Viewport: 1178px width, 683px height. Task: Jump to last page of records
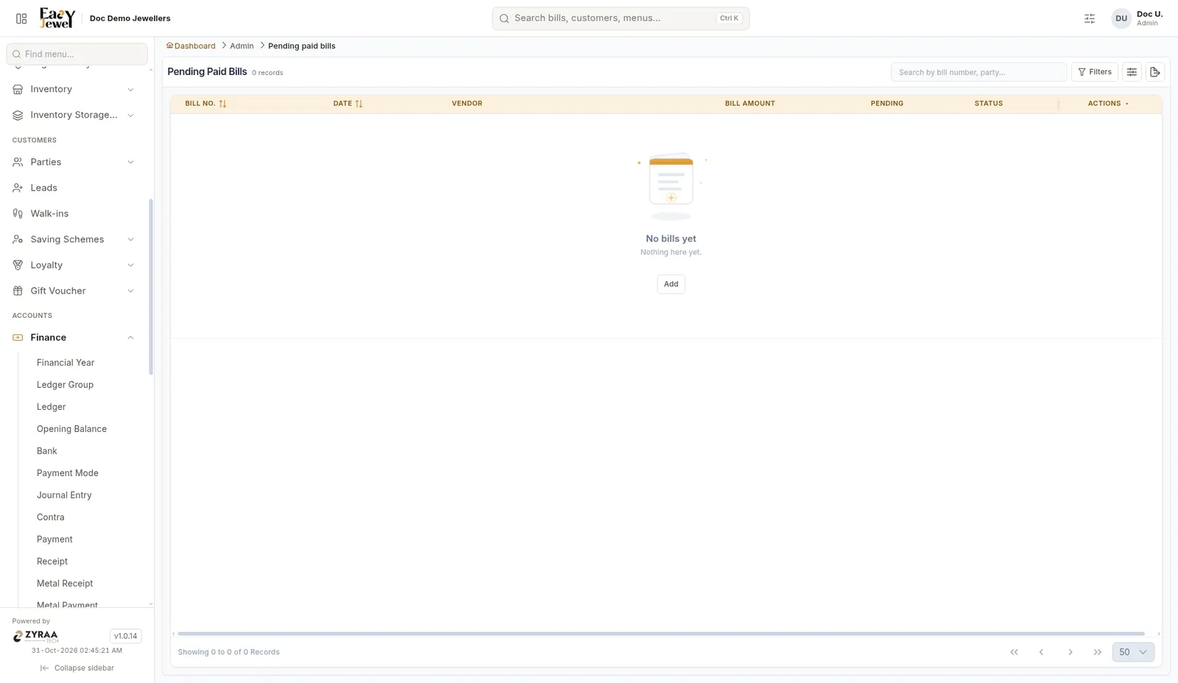[1097, 652]
